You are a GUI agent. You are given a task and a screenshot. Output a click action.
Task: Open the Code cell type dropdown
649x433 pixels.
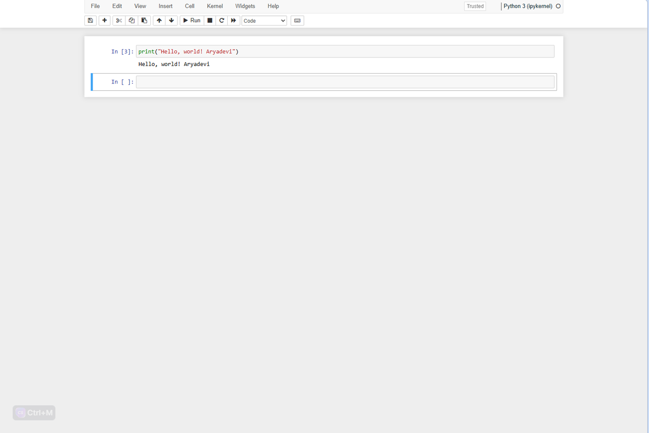coord(264,21)
